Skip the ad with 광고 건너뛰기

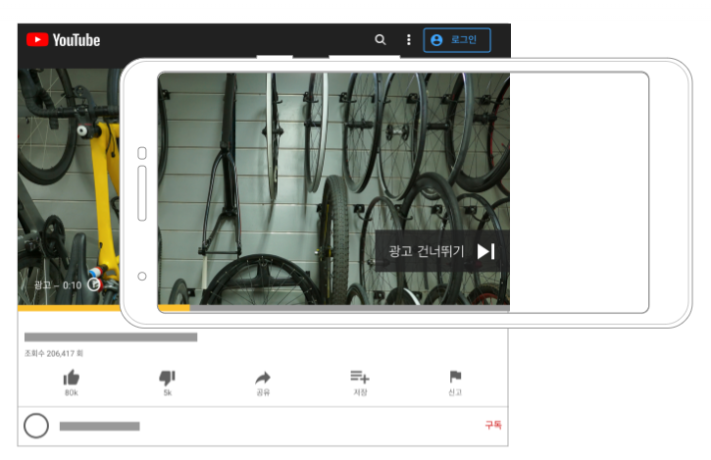click(442, 251)
